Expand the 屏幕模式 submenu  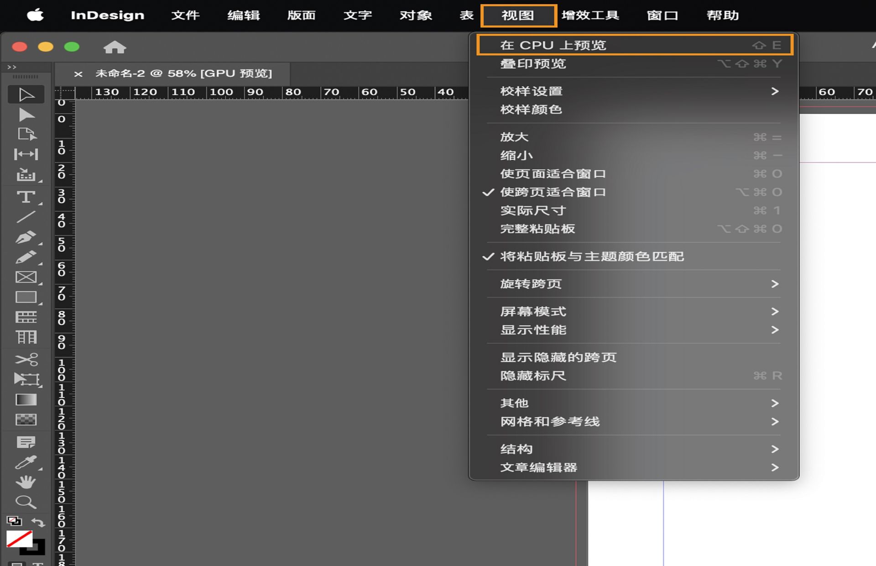pyautogui.click(x=534, y=311)
